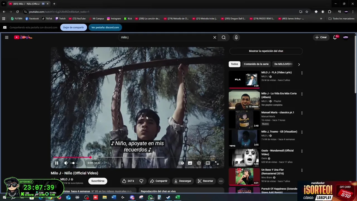Viewport: 357px width, 201px height.
Task: Dislike the Niño video
Action: pos(141,181)
